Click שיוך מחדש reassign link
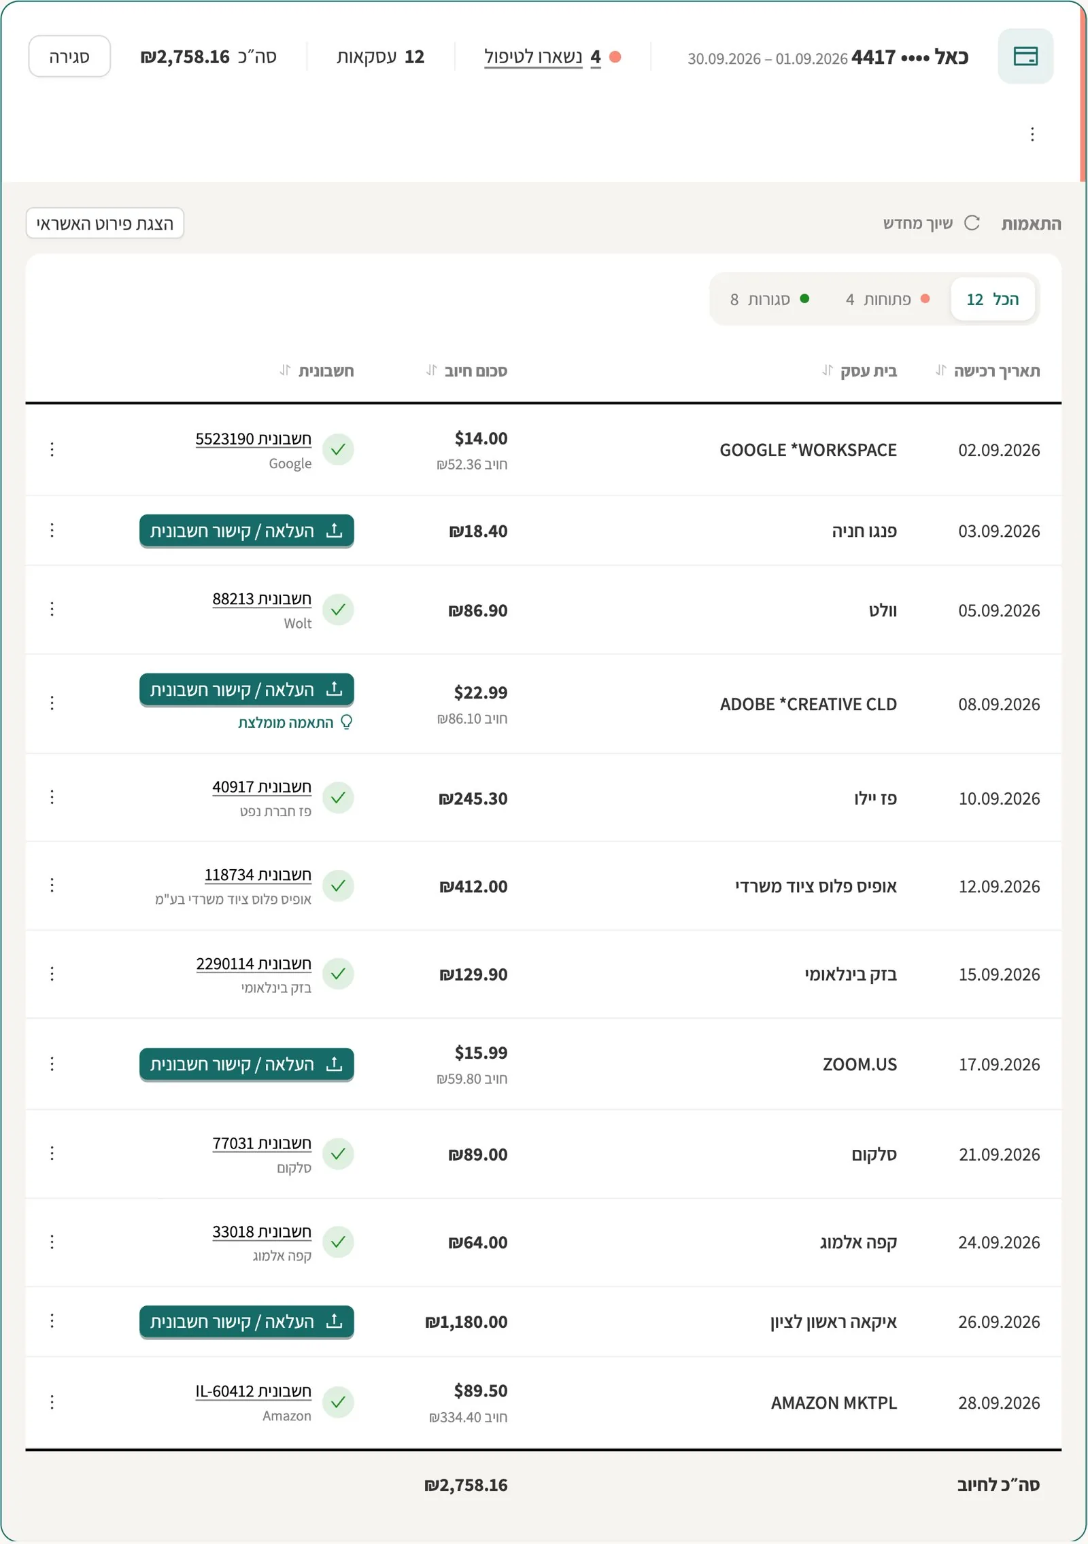The height and width of the screenshot is (1544, 1088). point(918,223)
